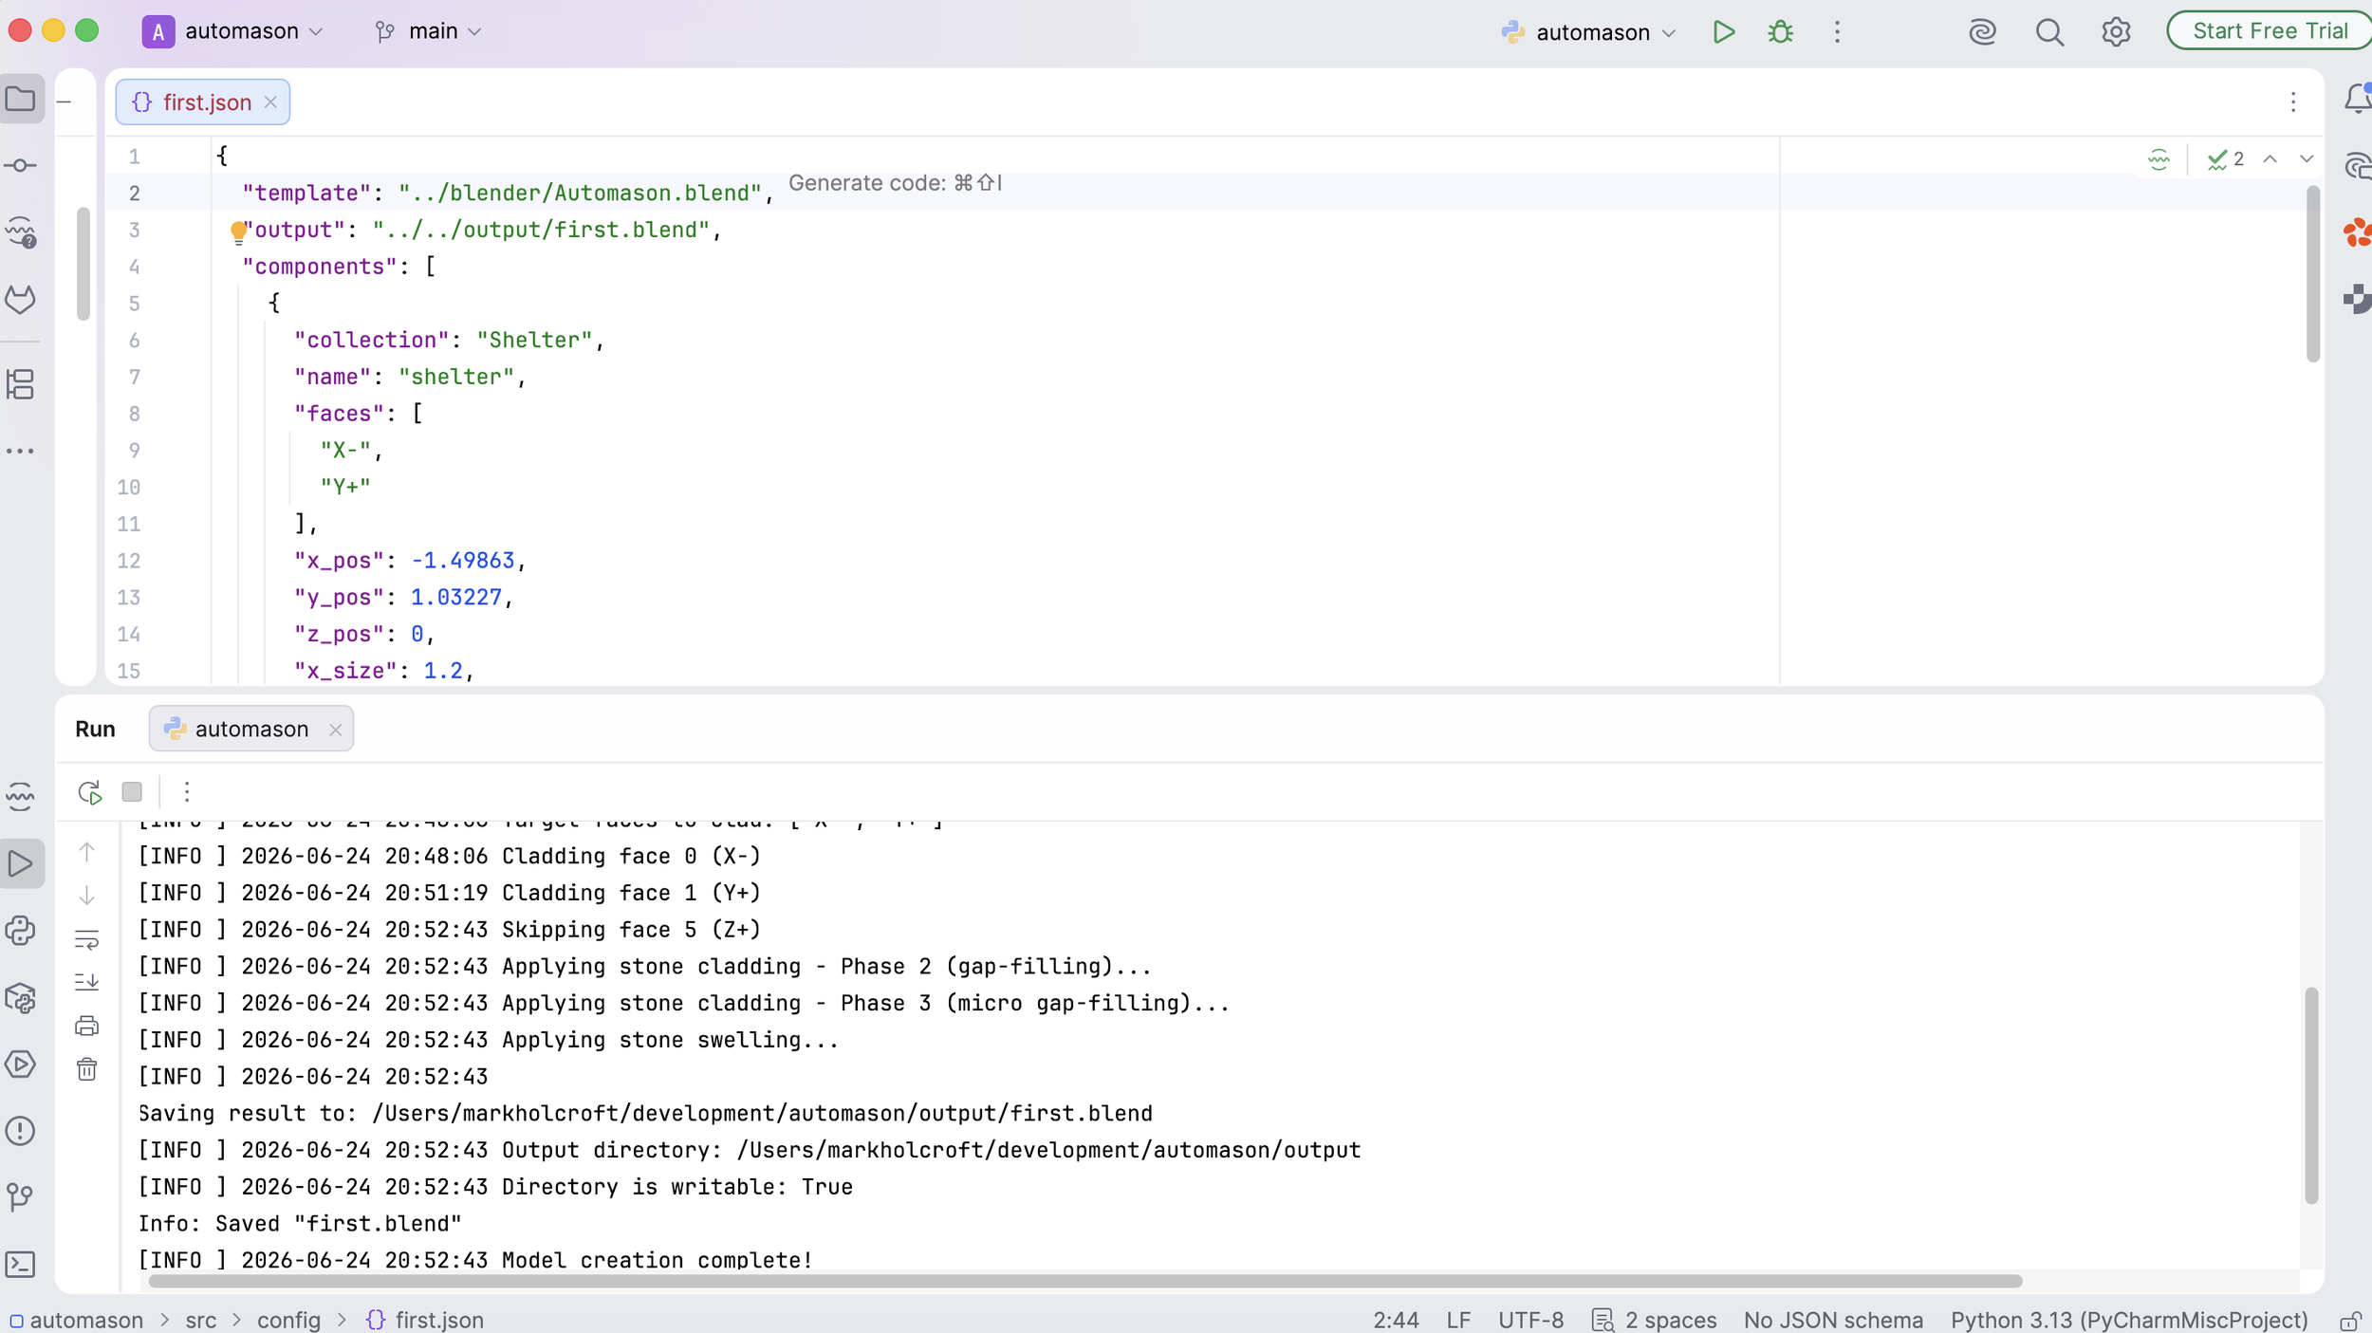Click the More tool windows ellipsis icon

(x=21, y=452)
